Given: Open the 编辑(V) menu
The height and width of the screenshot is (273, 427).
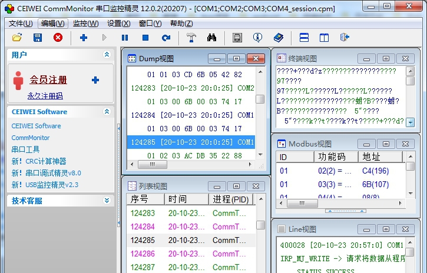Looking at the screenshot, I should tap(53, 24).
